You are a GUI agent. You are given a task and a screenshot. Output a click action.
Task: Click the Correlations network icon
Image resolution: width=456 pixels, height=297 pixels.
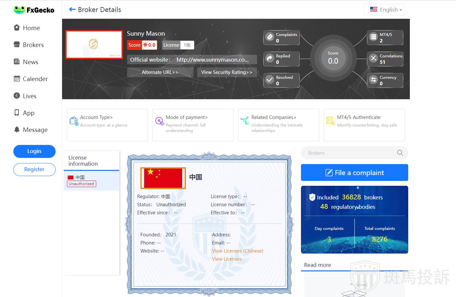pos(373,58)
